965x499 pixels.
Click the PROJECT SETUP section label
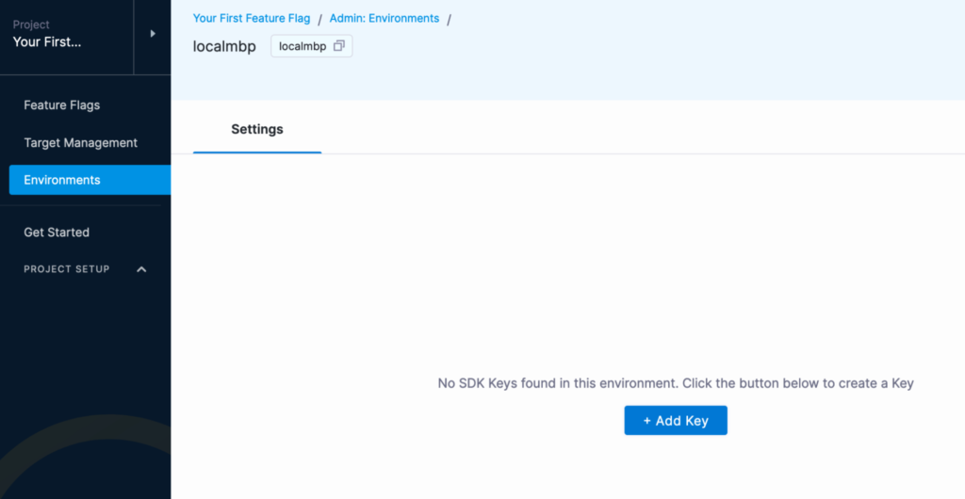tap(67, 269)
